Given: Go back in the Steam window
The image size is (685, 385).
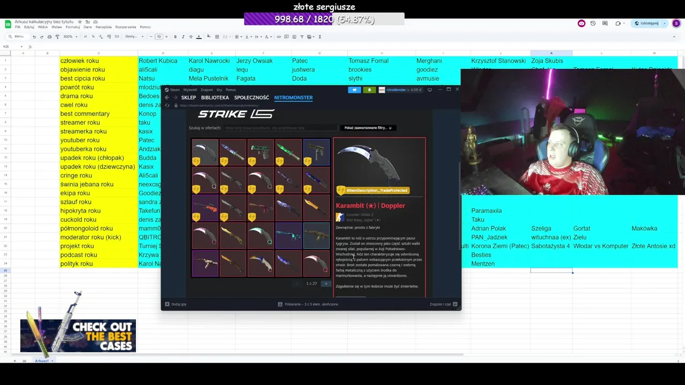Looking at the screenshot, I should click(167, 97).
